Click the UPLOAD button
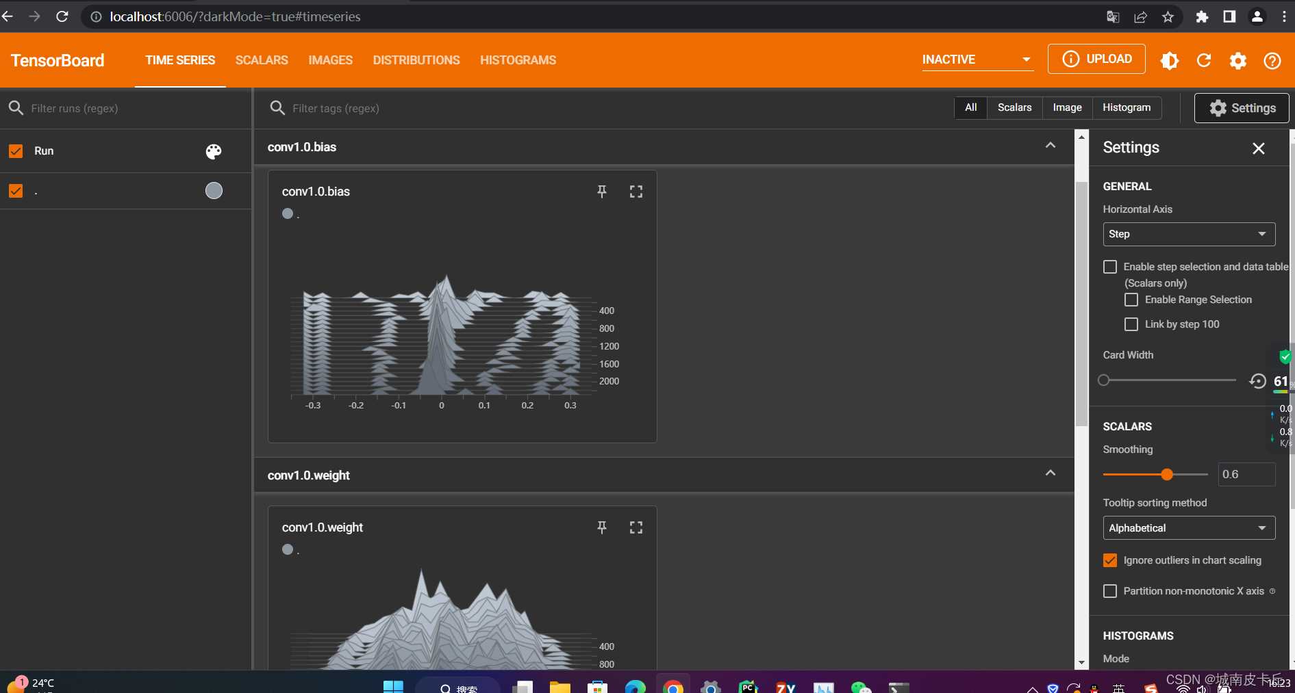This screenshot has height=693, width=1295. pos(1096,59)
